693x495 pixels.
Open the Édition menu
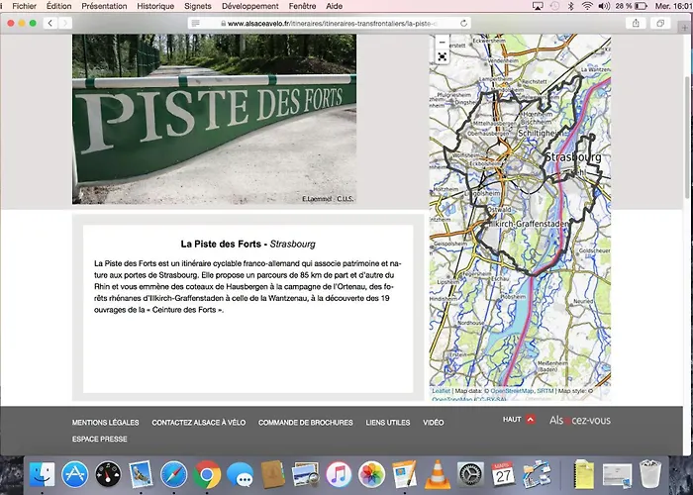click(x=58, y=6)
